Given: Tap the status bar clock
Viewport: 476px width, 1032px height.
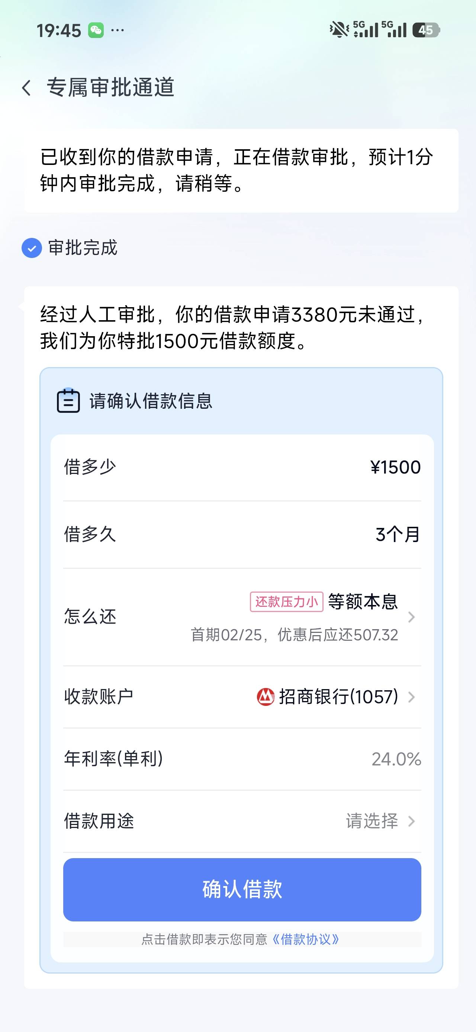Looking at the screenshot, I should coord(59,31).
